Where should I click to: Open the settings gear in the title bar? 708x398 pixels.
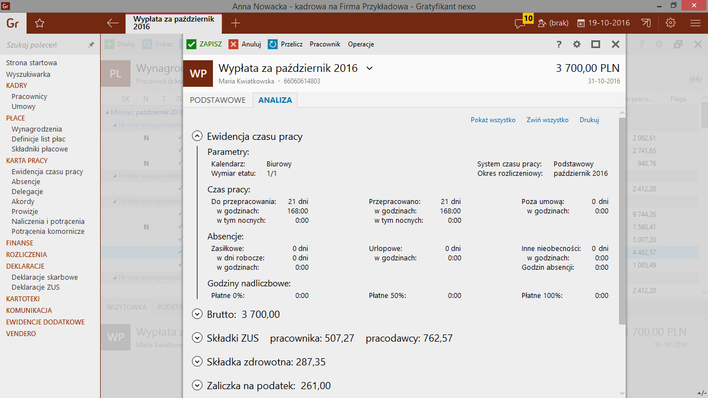[671, 23]
